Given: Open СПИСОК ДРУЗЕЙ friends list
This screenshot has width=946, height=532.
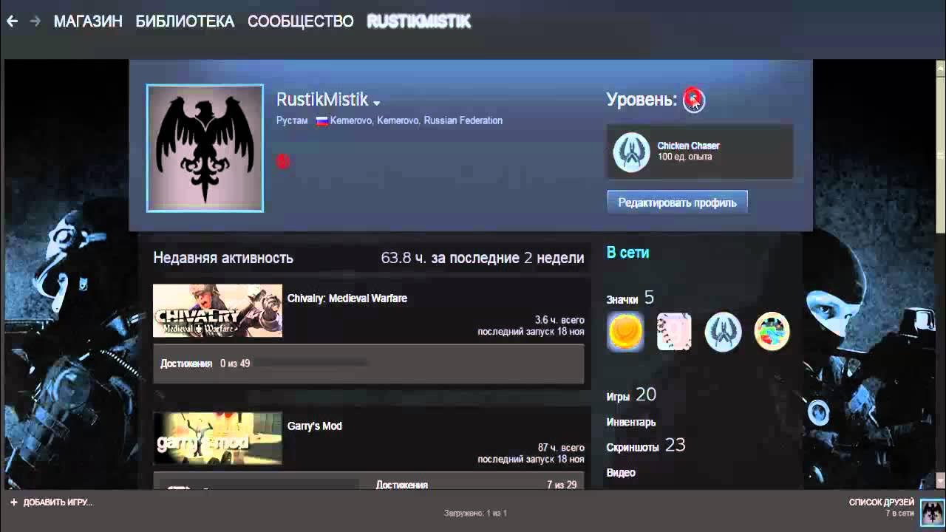Looking at the screenshot, I should pyautogui.click(x=882, y=502).
